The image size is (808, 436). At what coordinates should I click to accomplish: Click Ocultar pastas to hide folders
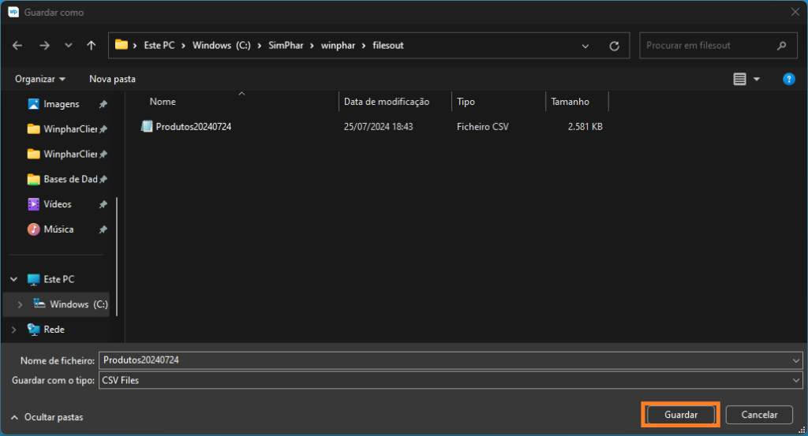47,417
